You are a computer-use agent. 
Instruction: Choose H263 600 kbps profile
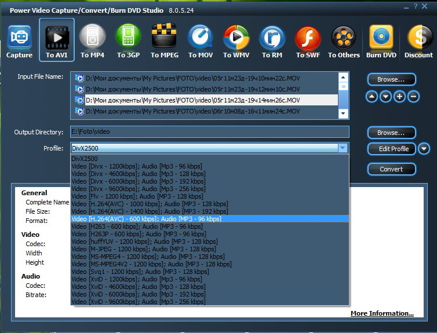(210, 226)
